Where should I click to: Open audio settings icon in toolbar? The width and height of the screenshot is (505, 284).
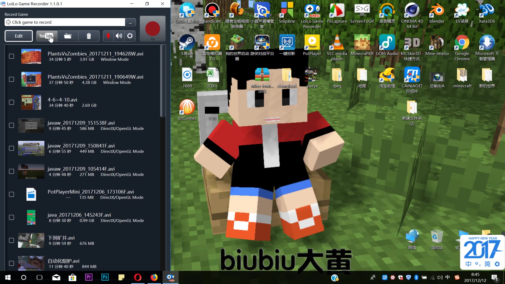[x=119, y=36]
